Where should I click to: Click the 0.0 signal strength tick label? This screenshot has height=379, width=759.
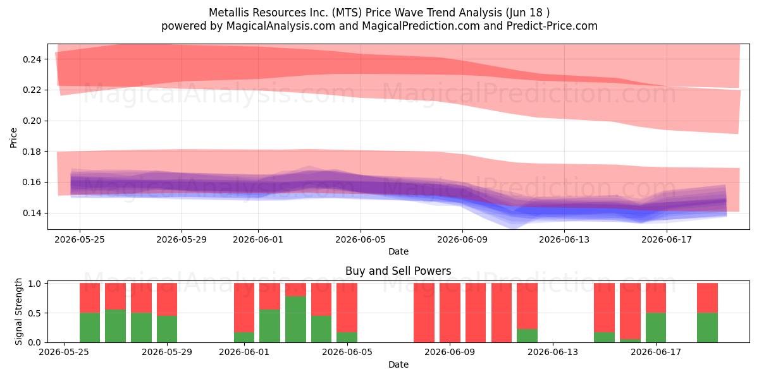coord(35,342)
